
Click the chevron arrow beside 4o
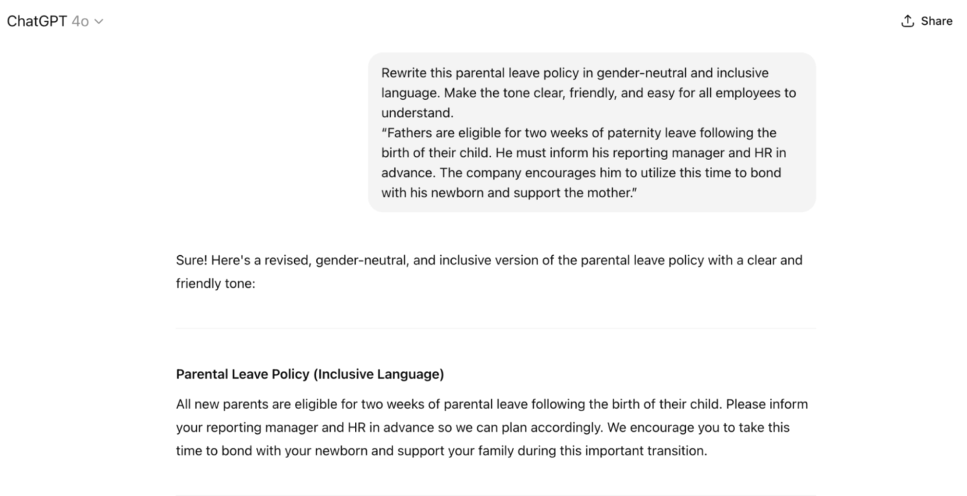[x=98, y=22]
